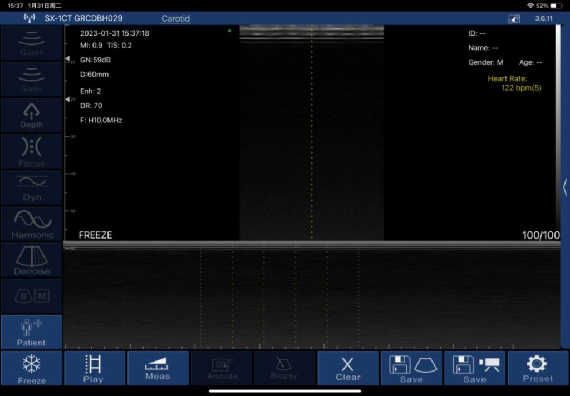Tap the F: H10.0MHz frequency value
570x396 pixels.
[x=101, y=120]
